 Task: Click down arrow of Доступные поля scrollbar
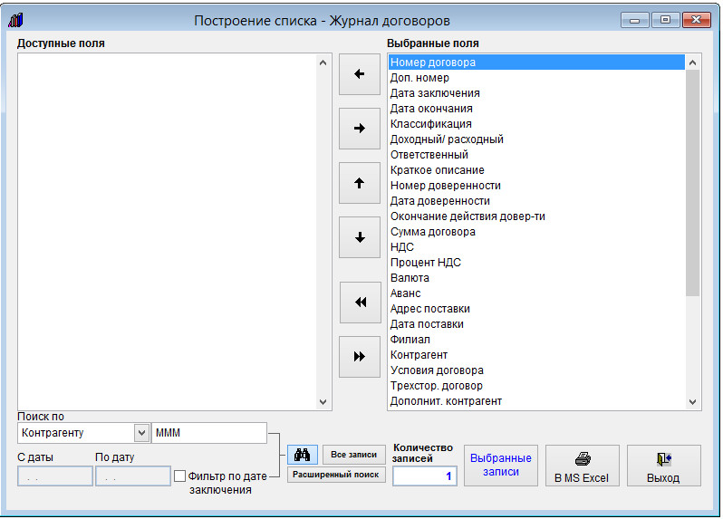click(323, 402)
